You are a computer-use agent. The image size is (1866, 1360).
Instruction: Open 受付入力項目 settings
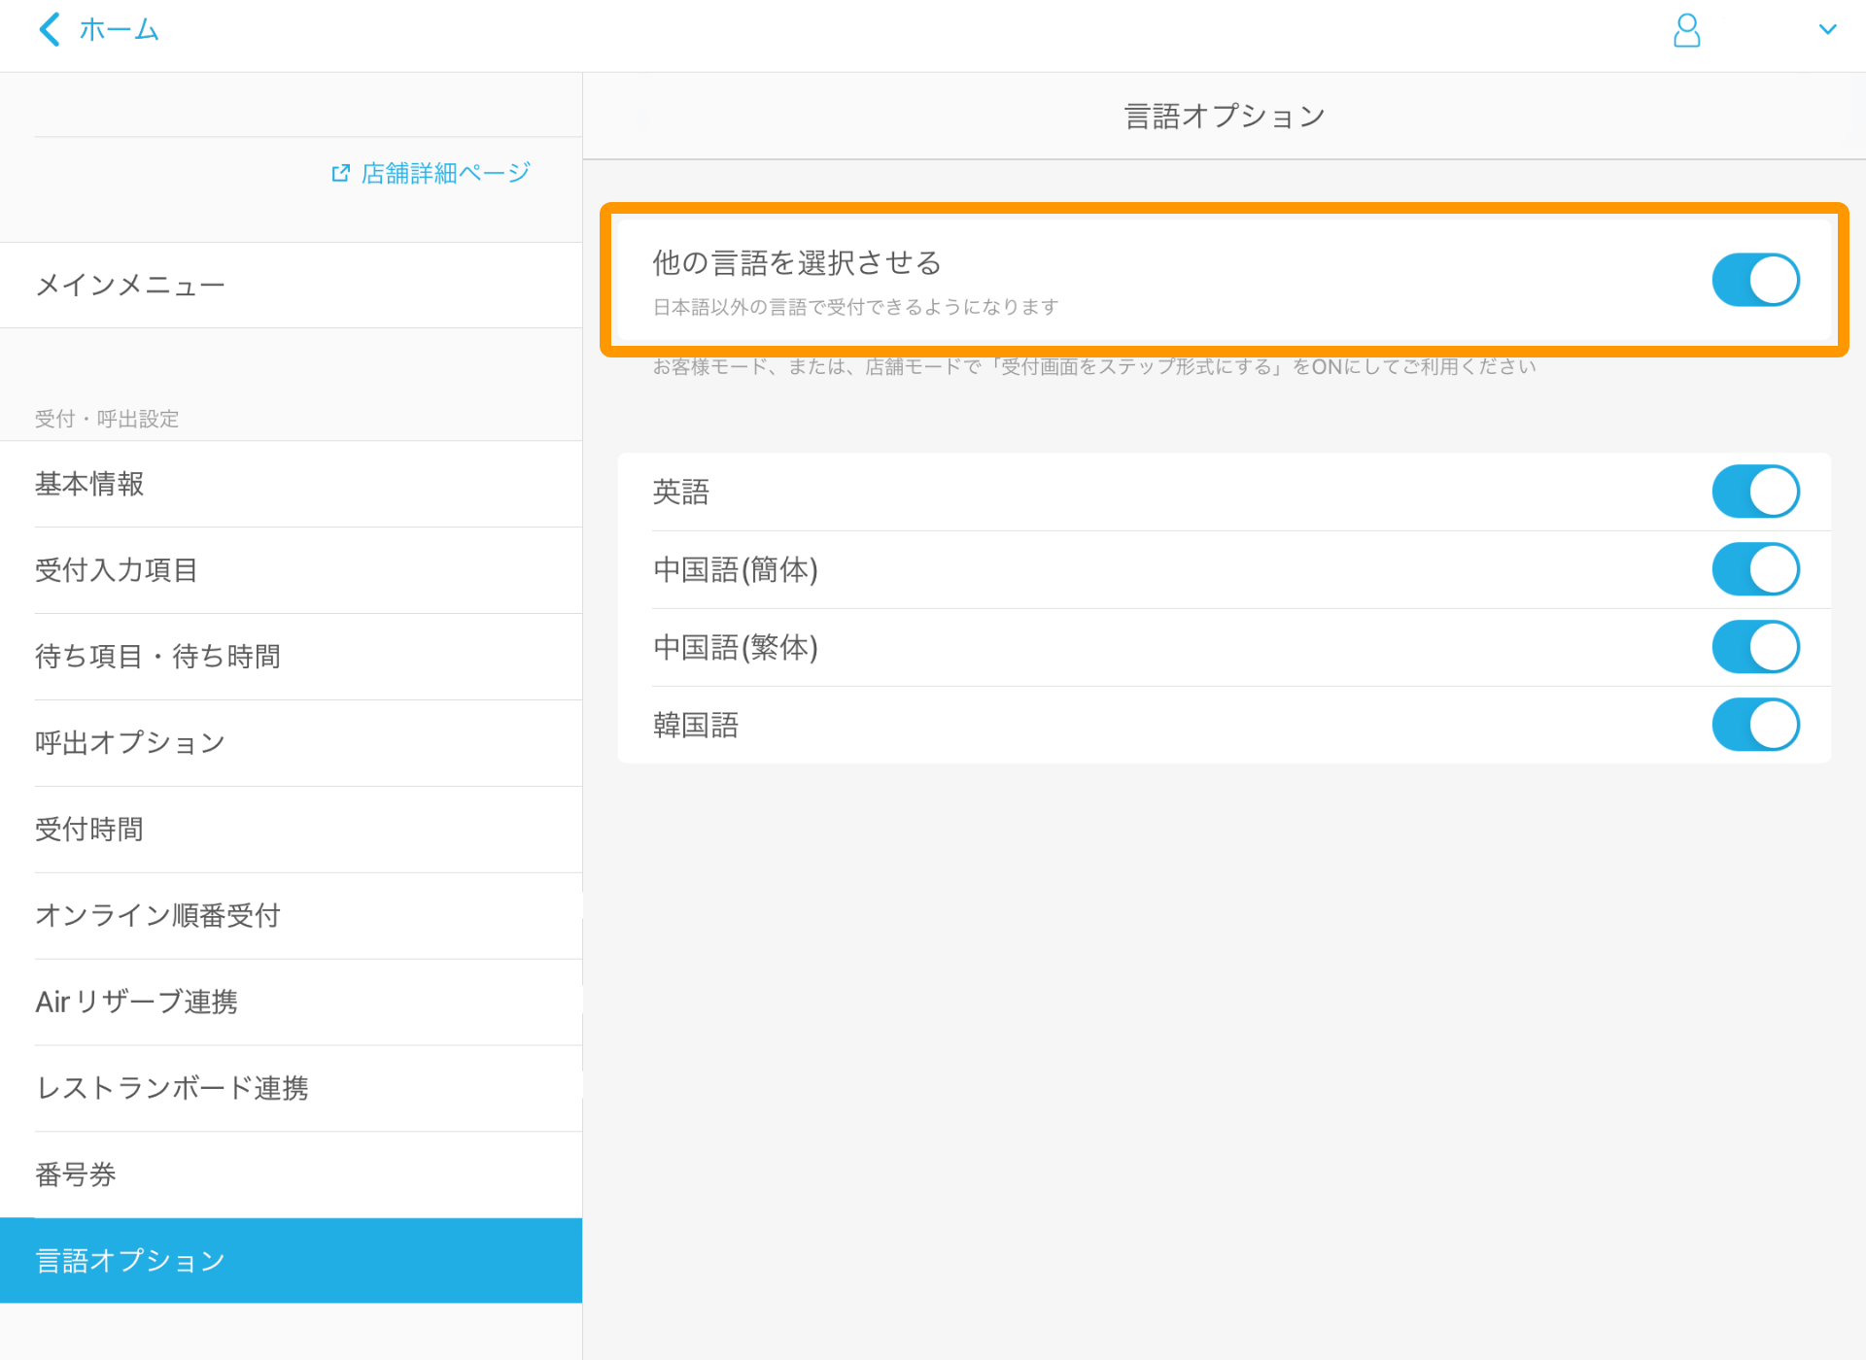(116, 570)
